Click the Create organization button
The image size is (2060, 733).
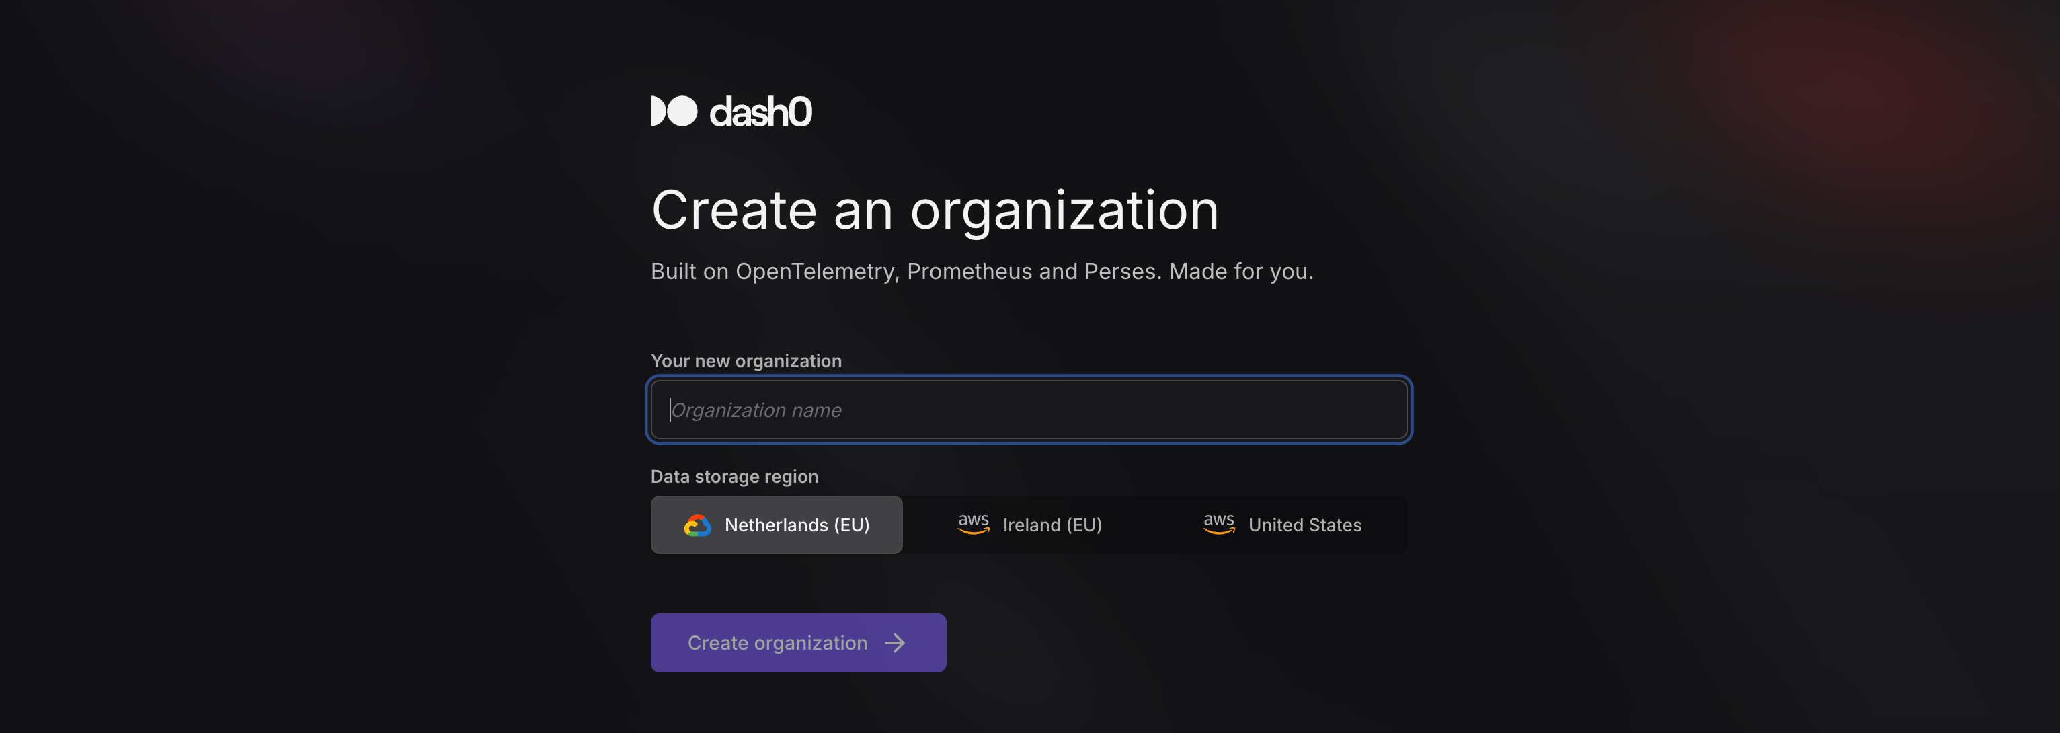click(x=798, y=643)
